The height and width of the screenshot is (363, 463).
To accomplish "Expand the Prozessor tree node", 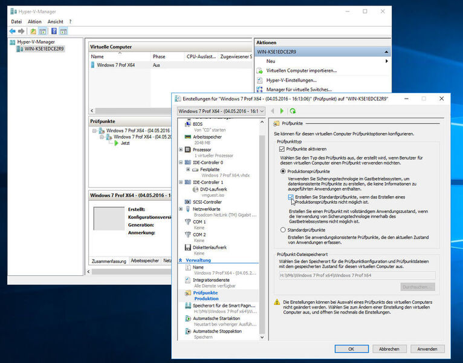I will [181, 149].
